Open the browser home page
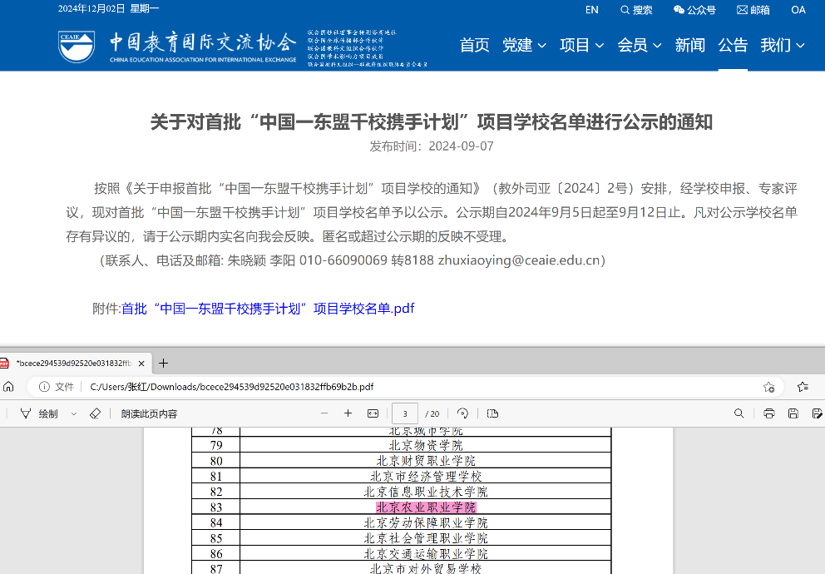The height and width of the screenshot is (574, 825). 8,387
